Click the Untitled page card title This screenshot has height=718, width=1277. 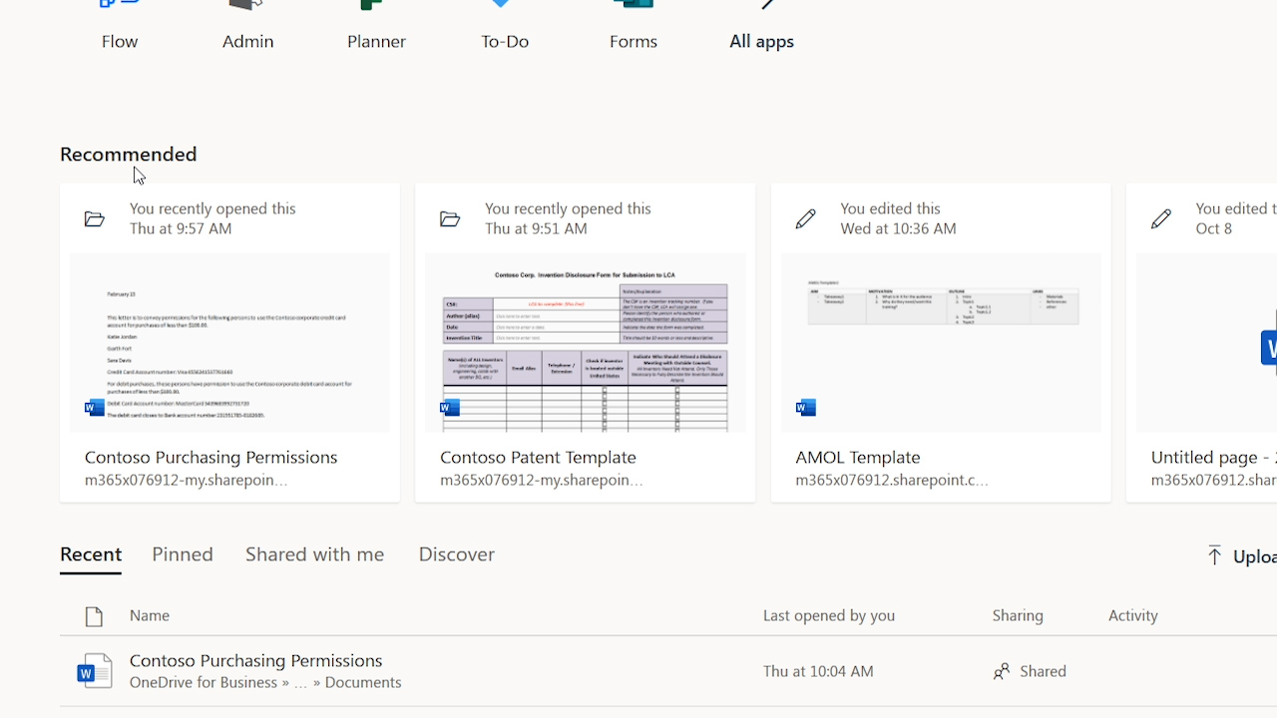pyautogui.click(x=1213, y=457)
